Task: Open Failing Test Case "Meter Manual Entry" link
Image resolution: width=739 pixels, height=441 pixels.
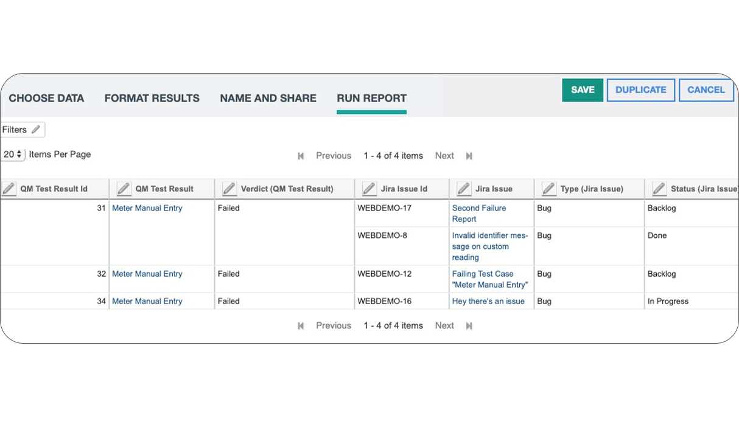Action: (x=490, y=279)
